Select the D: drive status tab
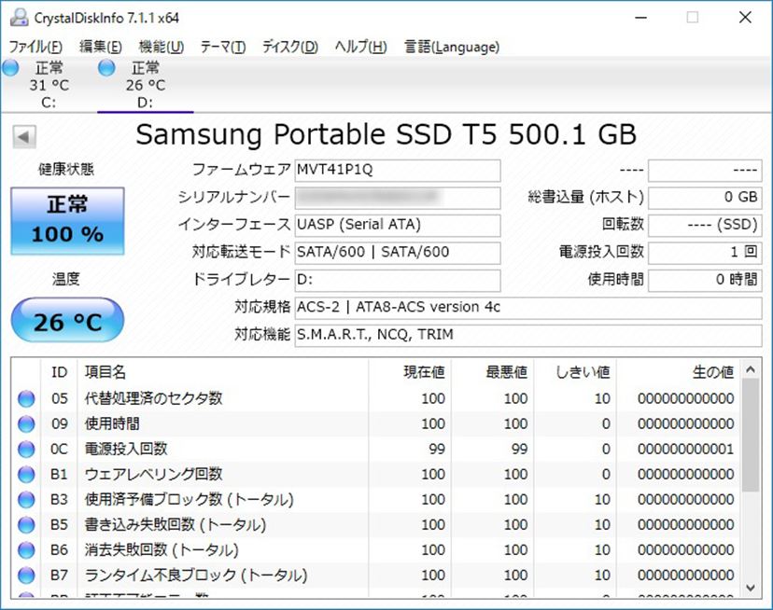Image resolution: width=773 pixels, height=610 pixels. tap(145, 84)
